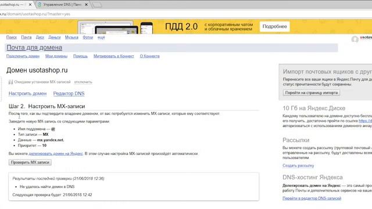
Task: Click 'Следующая проверка будет' line
Action: pyautogui.click(x=52, y=195)
